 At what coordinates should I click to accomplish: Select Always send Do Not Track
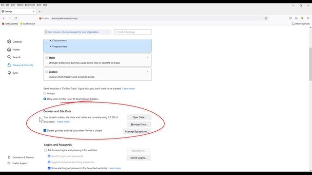[45, 93]
